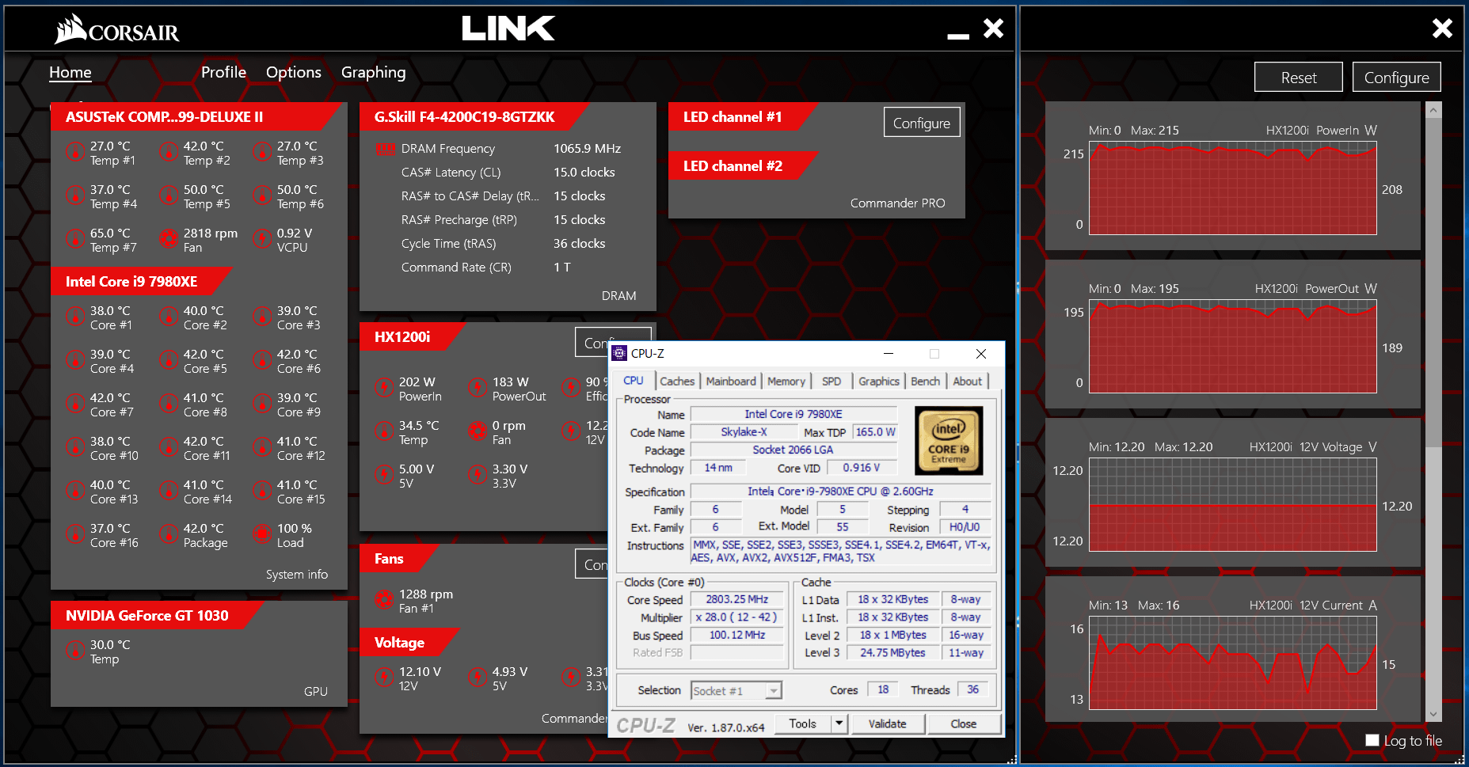Click the Core #8 temperature icon

pos(169,403)
